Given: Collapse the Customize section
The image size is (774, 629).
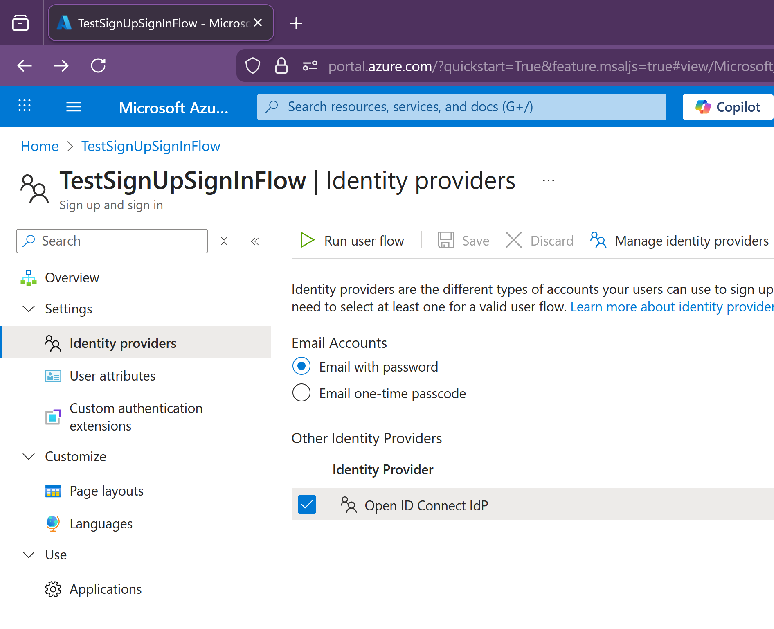Looking at the screenshot, I should point(29,456).
